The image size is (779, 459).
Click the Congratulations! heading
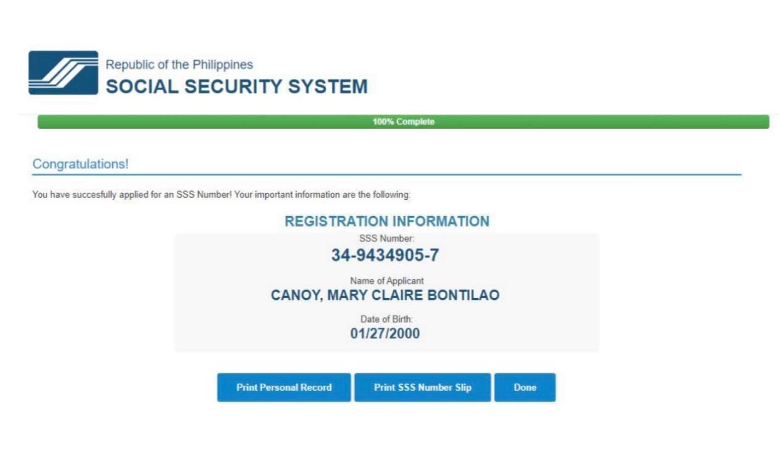coord(80,164)
